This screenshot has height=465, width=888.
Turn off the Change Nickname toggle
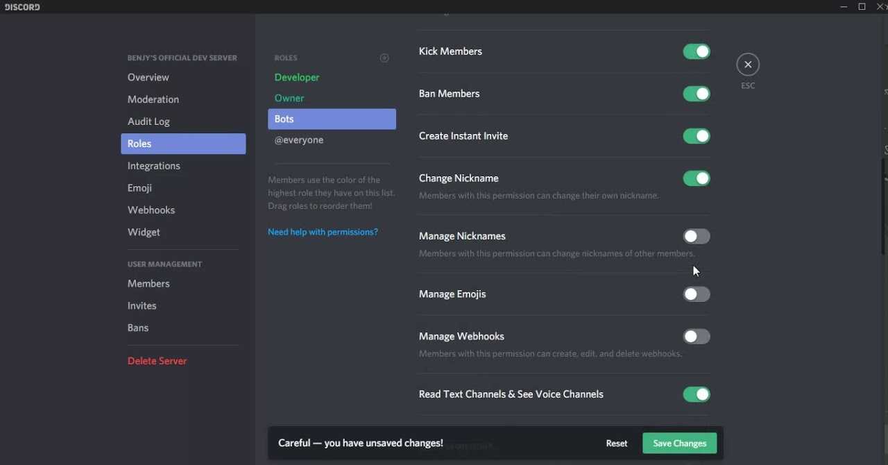(696, 178)
